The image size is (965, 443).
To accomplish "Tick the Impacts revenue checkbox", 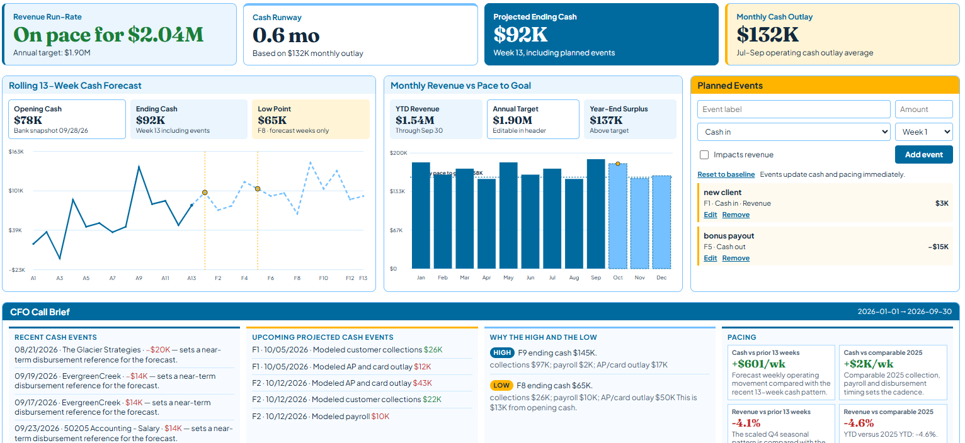I will pyautogui.click(x=704, y=155).
